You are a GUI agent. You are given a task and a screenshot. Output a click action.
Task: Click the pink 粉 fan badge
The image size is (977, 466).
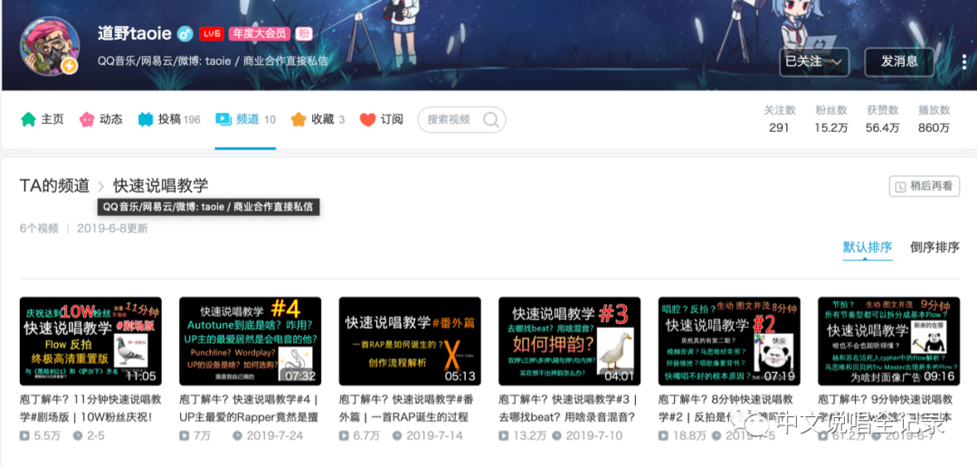[303, 33]
